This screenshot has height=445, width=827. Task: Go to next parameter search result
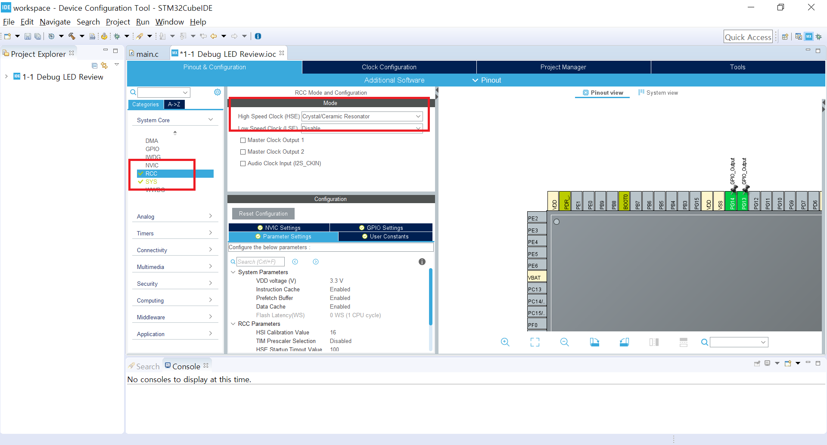tap(316, 262)
